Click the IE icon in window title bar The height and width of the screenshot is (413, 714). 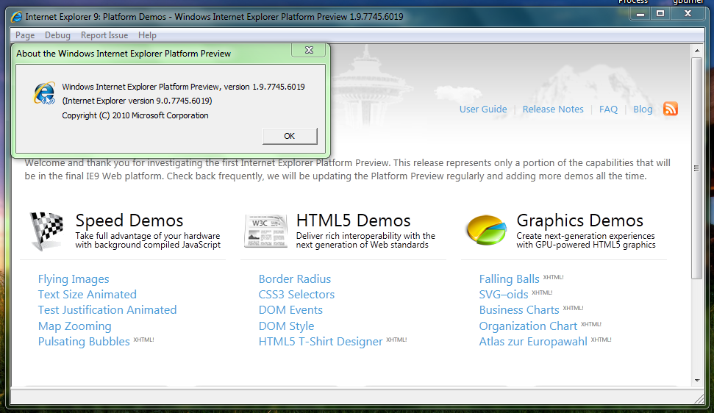17,17
